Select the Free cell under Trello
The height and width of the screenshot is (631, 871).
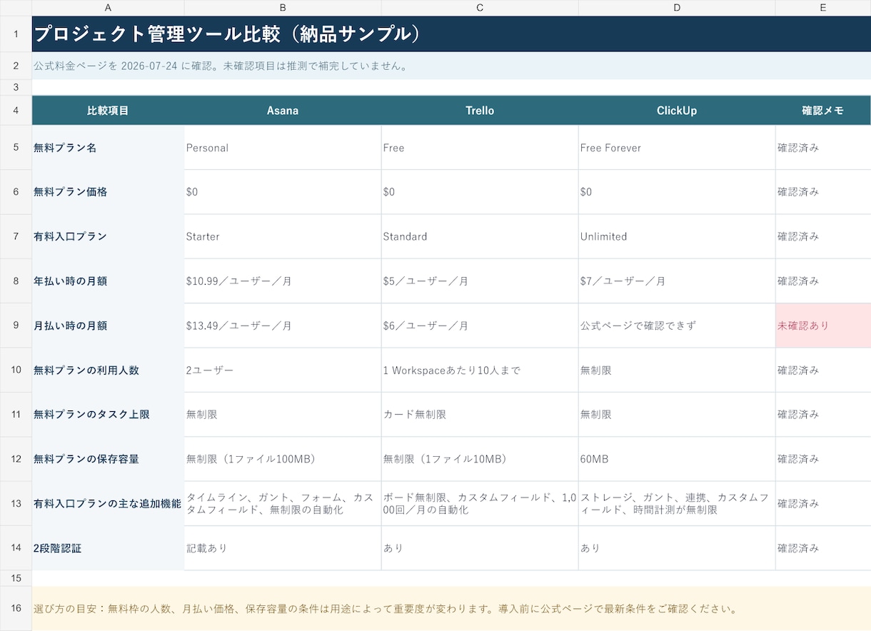coord(480,148)
